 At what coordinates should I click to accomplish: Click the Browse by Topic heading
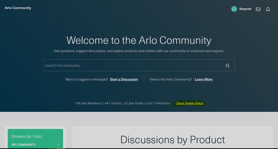coord(27,136)
